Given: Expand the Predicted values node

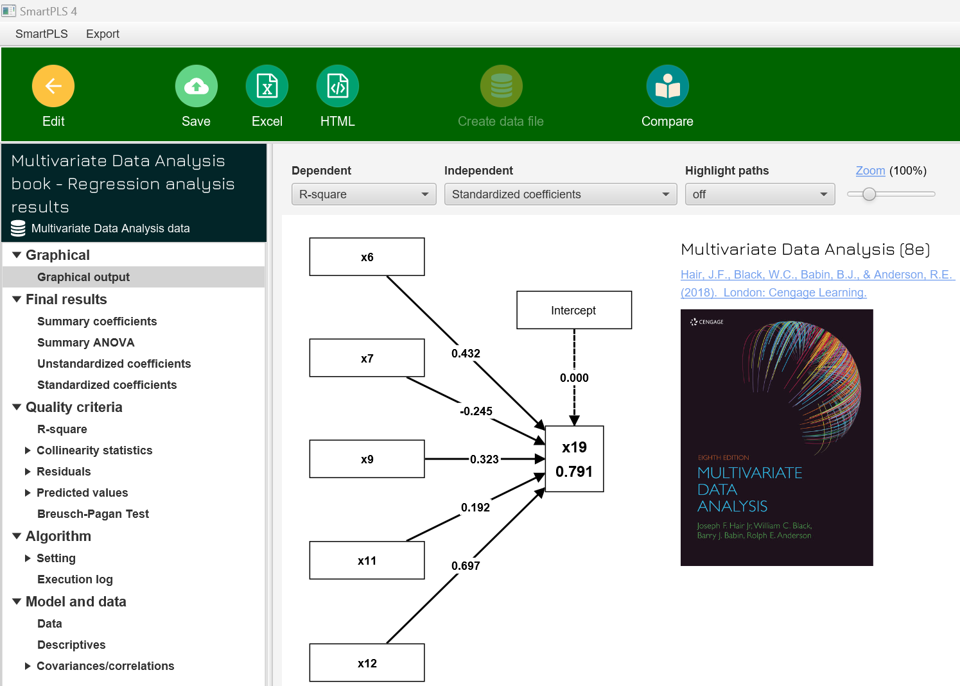Looking at the screenshot, I should pos(28,493).
